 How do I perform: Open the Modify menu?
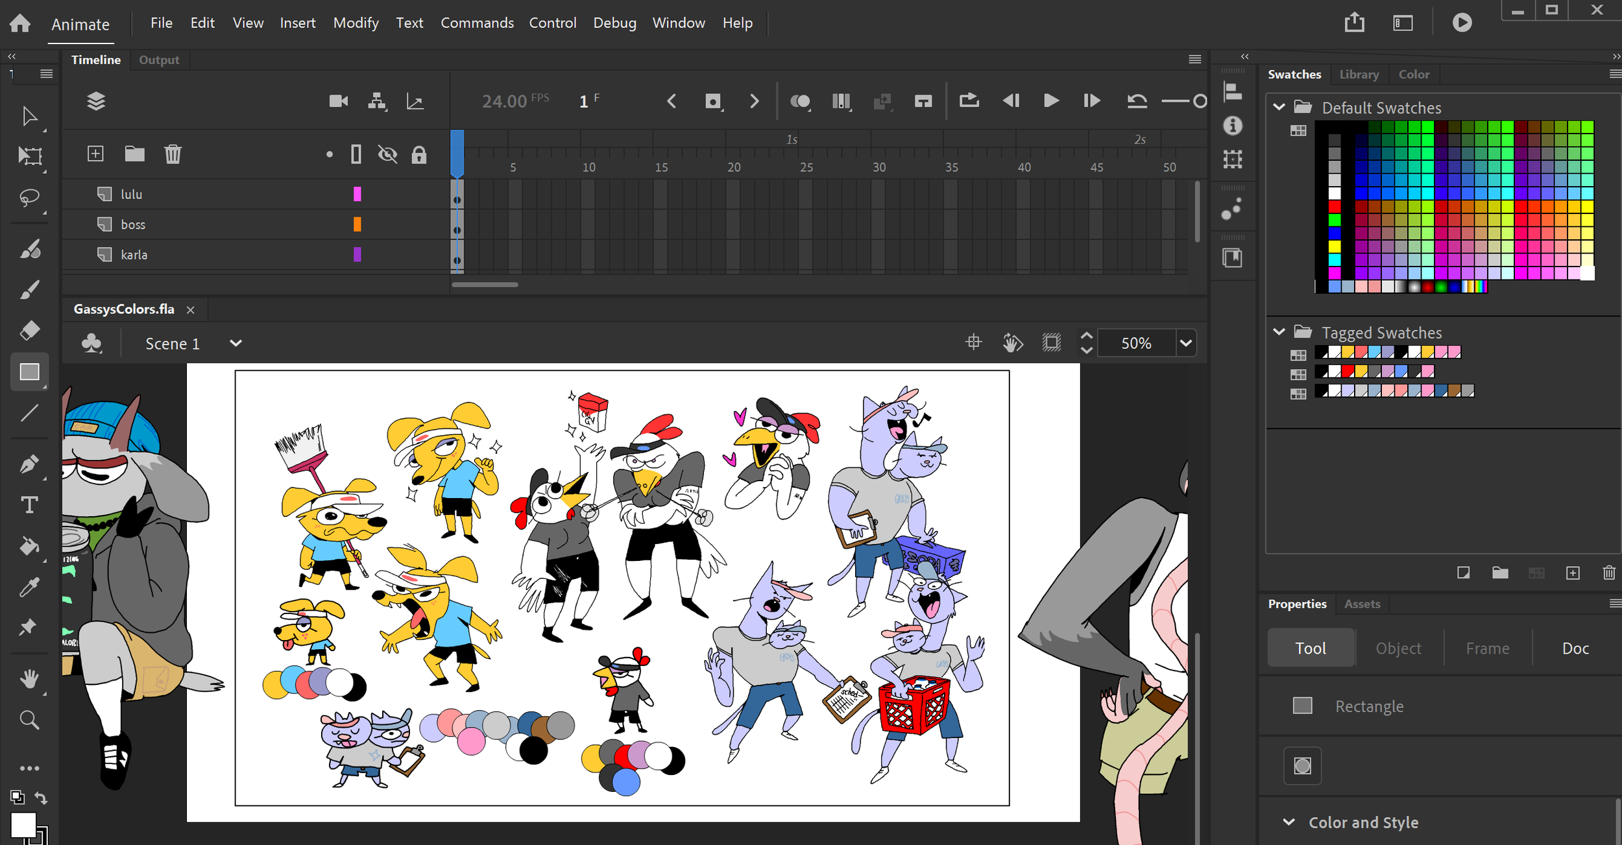tap(356, 23)
